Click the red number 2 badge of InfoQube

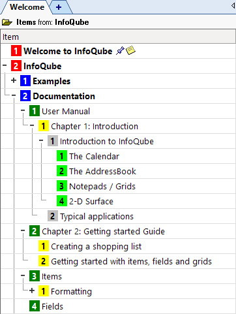[16, 66]
